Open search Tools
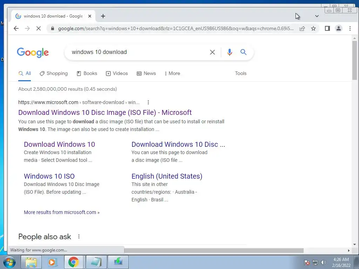 pos(241,74)
